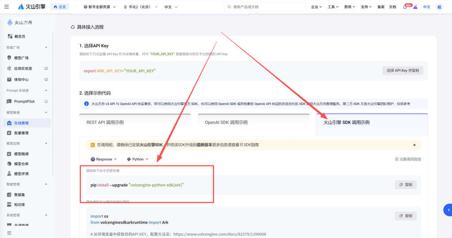Collapse the 智能广场 sidebar section
This screenshot has width=452, height=238.
click(x=46, y=47)
